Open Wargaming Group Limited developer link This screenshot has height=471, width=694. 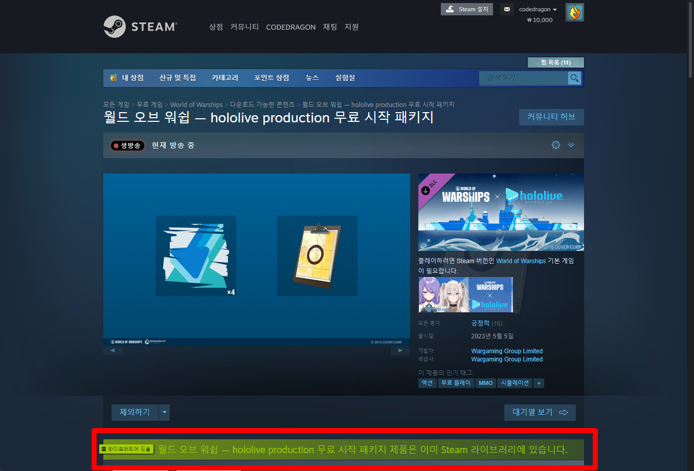[x=507, y=351]
